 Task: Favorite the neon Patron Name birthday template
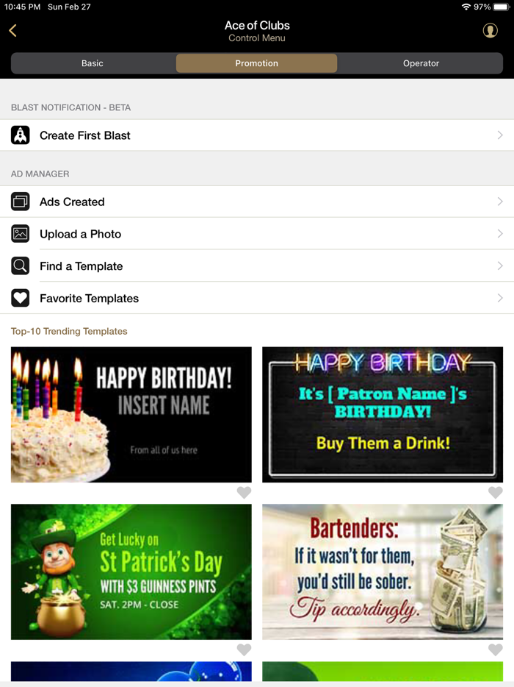(495, 493)
